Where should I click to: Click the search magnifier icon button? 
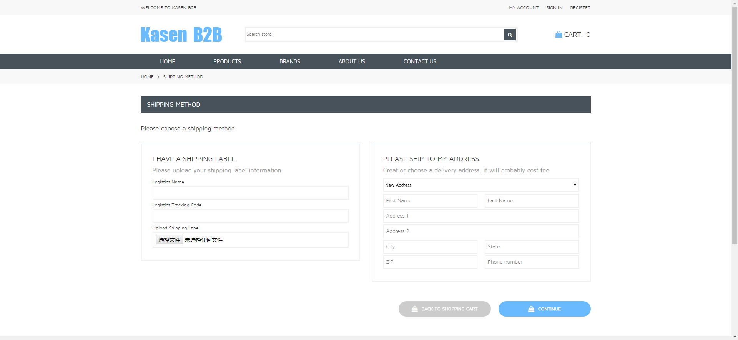[x=510, y=35]
